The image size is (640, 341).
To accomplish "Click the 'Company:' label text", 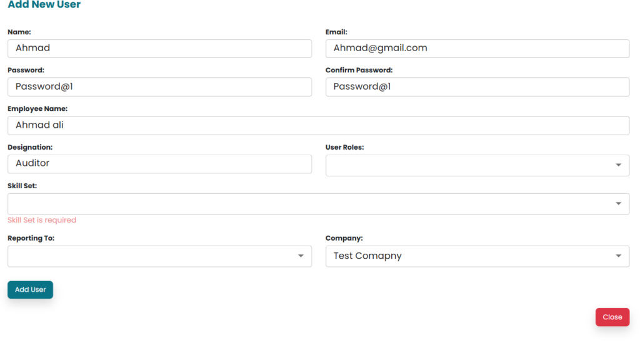I will coord(344,238).
